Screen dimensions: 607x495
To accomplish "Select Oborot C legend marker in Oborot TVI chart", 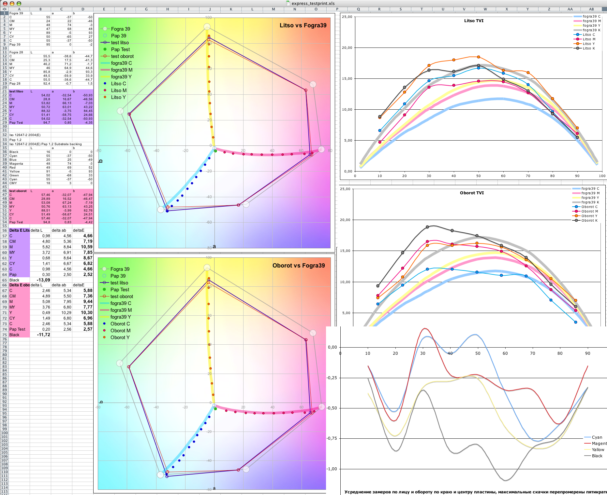I will pos(576,207).
